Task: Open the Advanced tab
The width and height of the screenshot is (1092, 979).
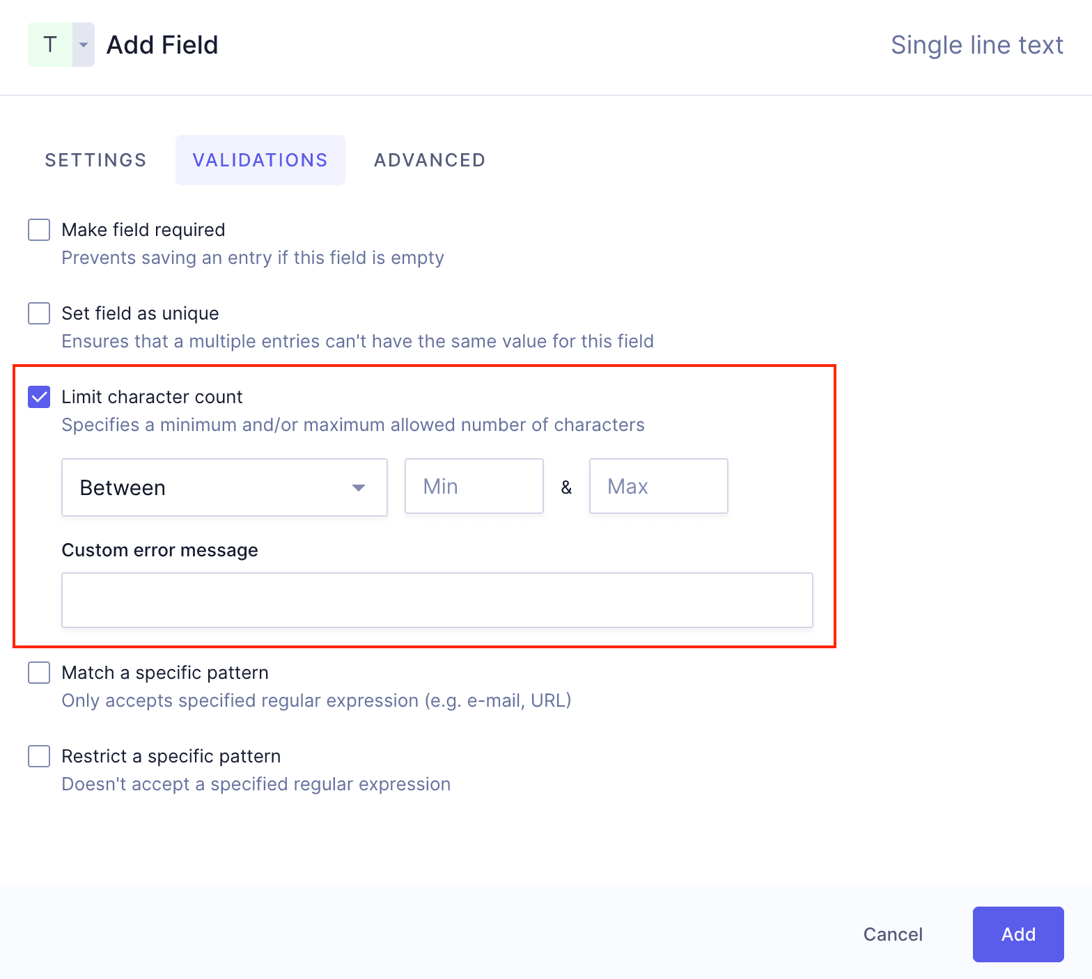Action: click(x=430, y=160)
